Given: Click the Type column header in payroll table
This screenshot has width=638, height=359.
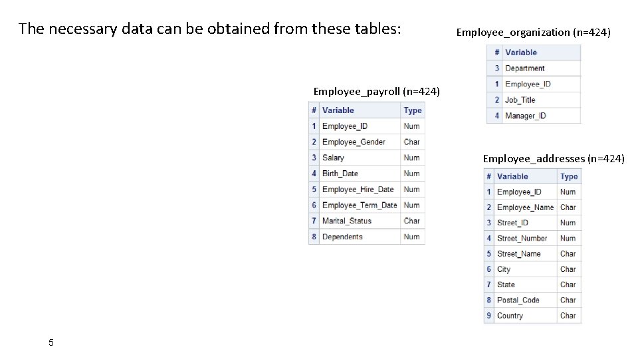Looking at the screenshot, I should [x=413, y=110].
